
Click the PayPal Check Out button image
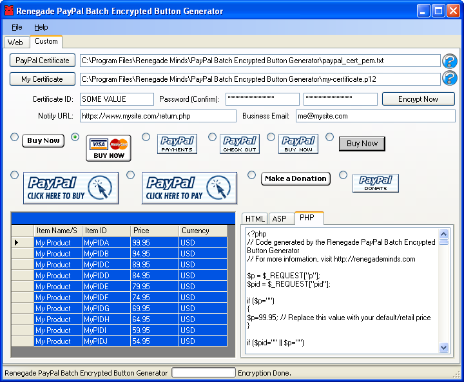240,144
